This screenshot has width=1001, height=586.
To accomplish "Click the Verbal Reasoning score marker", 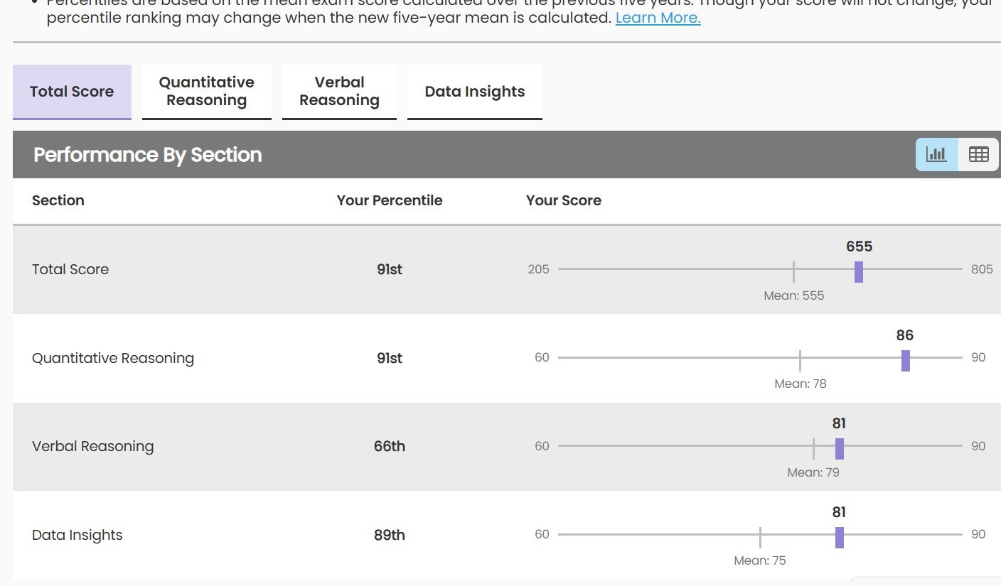I will pyautogui.click(x=840, y=448).
